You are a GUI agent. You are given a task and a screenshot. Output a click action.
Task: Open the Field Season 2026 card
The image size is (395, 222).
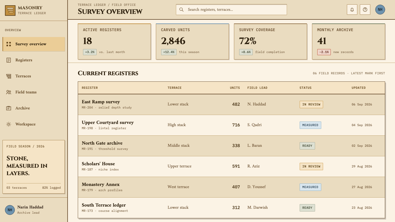click(34, 167)
